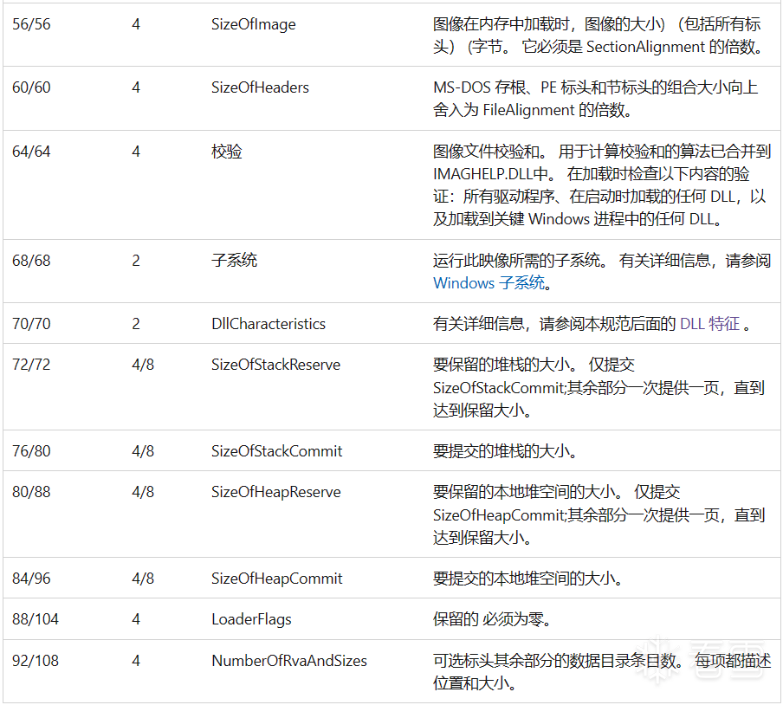The height and width of the screenshot is (705, 783).
Task: Click the description 要提交的堆栈的大小
Action: [506, 451]
